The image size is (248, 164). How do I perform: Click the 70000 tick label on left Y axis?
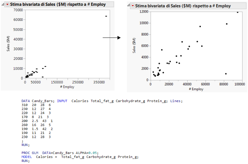[x=17, y=10]
